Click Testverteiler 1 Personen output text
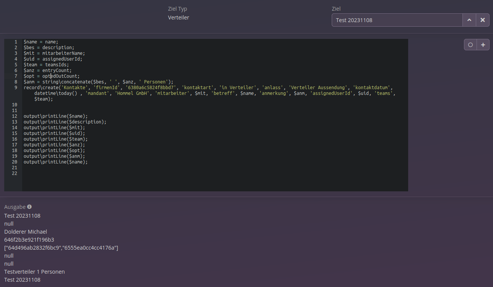This screenshot has height=287, width=493. 34,272
